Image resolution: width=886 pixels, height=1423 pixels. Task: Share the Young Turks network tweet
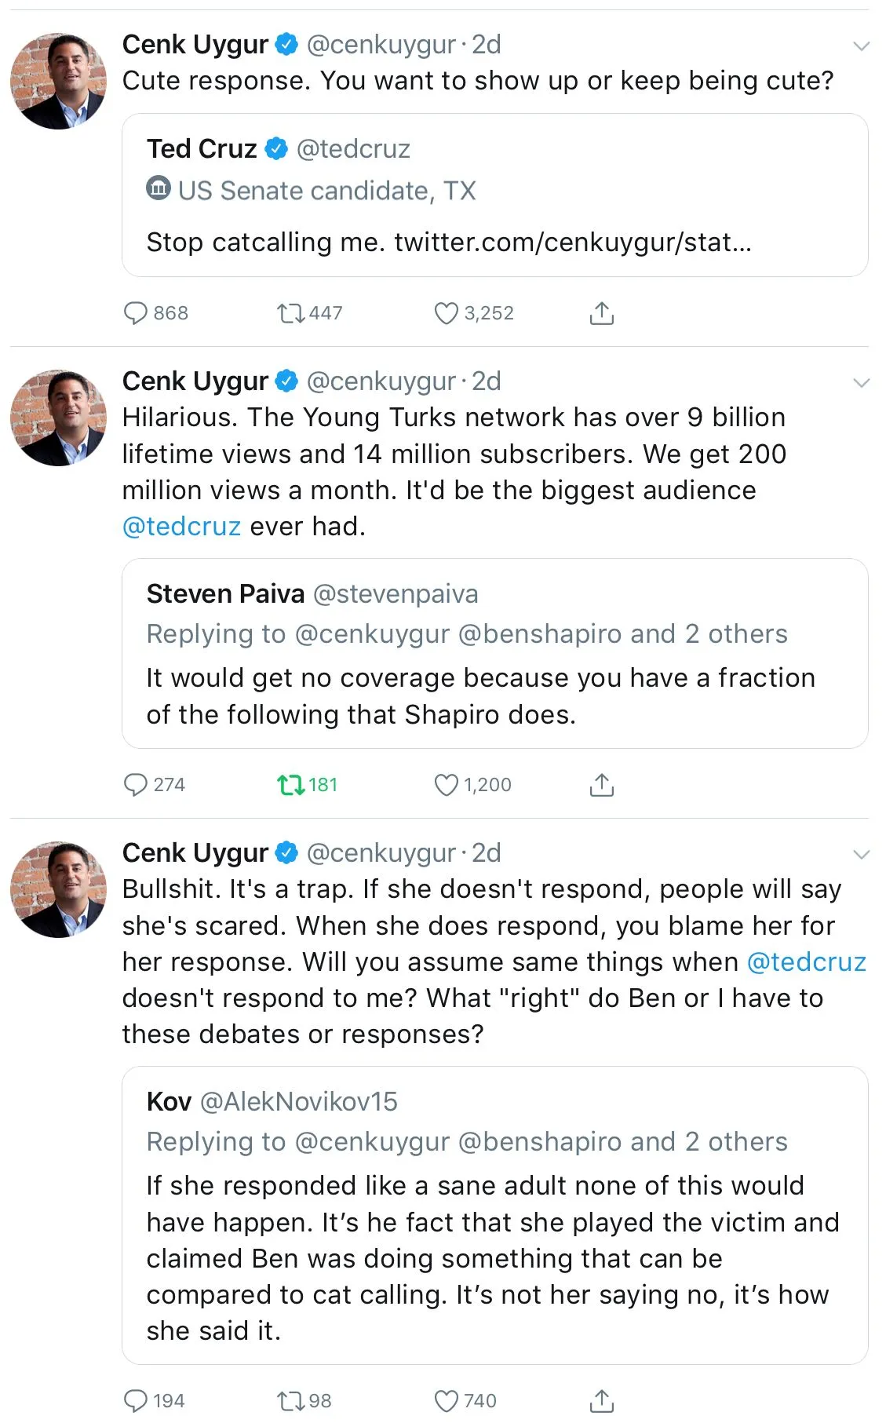pyautogui.click(x=601, y=784)
